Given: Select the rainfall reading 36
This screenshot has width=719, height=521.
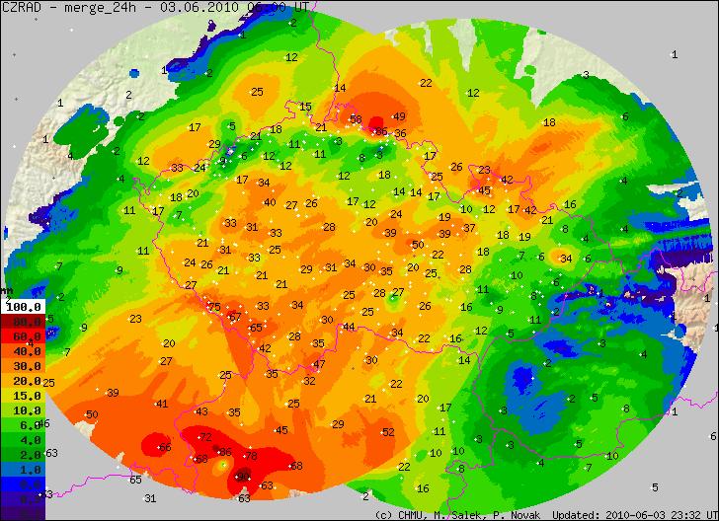Looking at the screenshot, I should tap(400, 133).
